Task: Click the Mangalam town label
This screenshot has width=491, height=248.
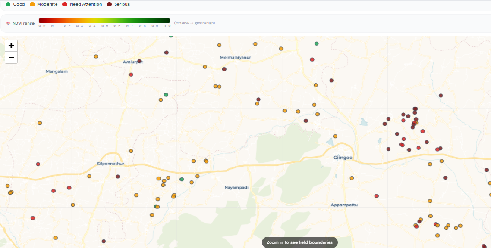Action: tap(57, 71)
